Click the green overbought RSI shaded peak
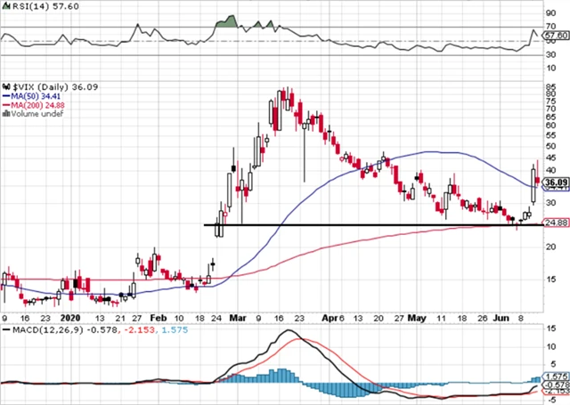 click(230, 21)
